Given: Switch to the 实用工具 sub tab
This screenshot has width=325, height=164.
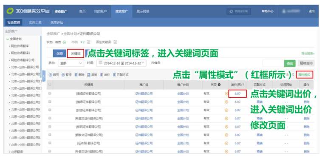Looking at the screenshot, I should click(x=35, y=23).
